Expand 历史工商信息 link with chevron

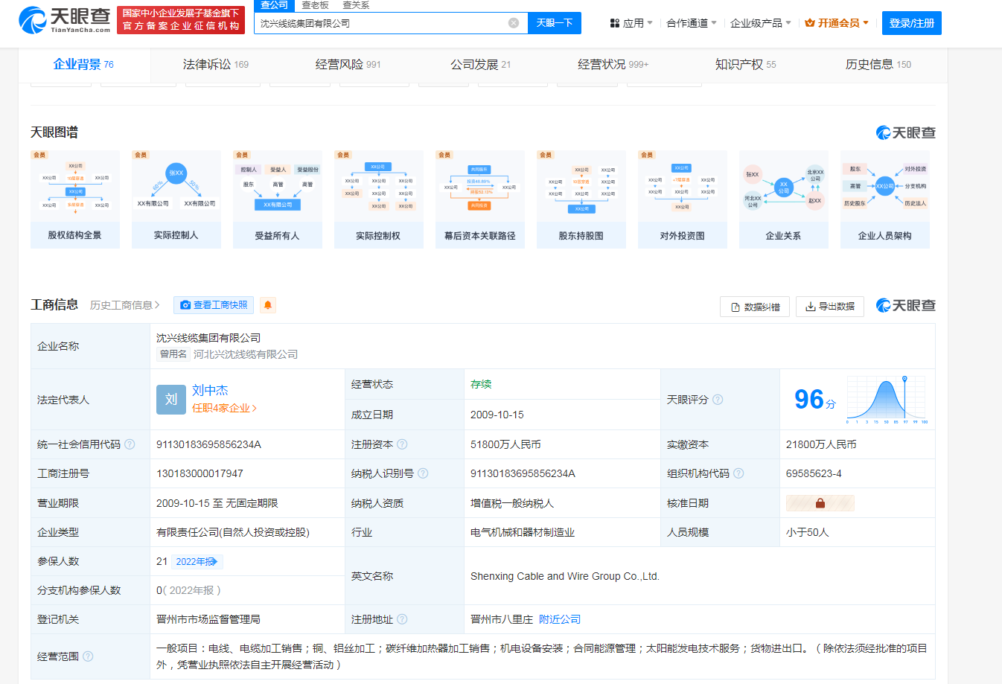tap(125, 305)
